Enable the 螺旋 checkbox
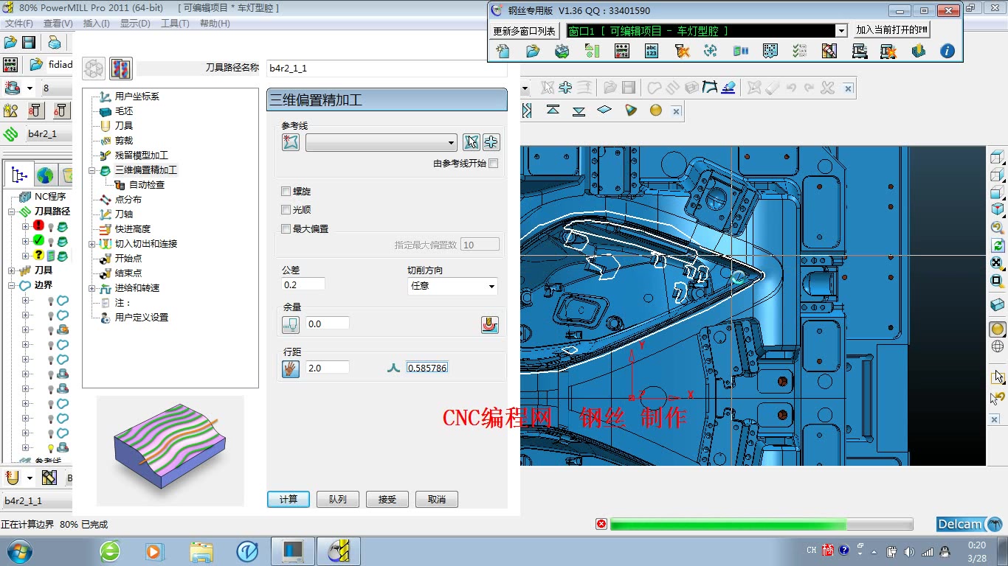 click(286, 192)
